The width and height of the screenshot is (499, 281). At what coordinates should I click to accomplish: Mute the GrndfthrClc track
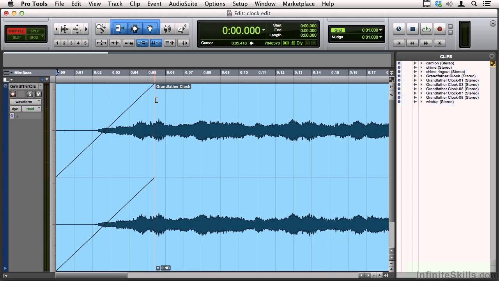[x=38, y=94]
